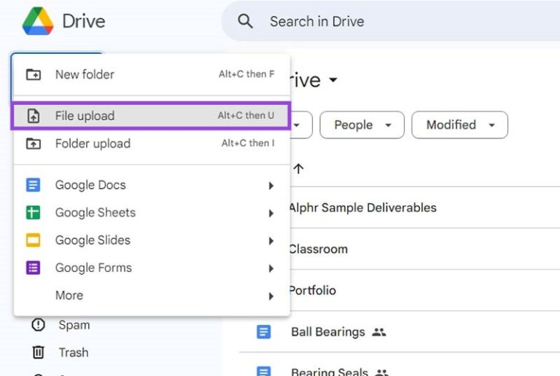Expand the Google Docs submenu arrow
The width and height of the screenshot is (560, 376).
[x=271, y=186]
